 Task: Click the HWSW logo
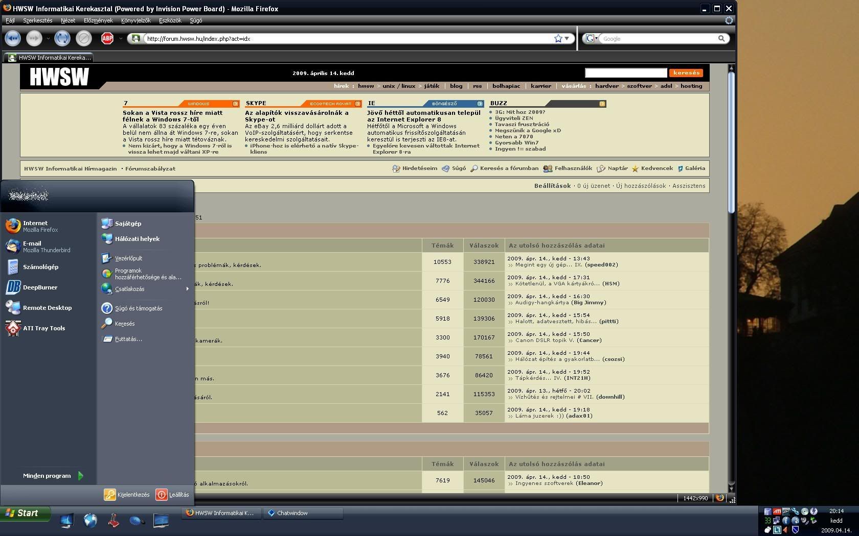pos(59,77)
